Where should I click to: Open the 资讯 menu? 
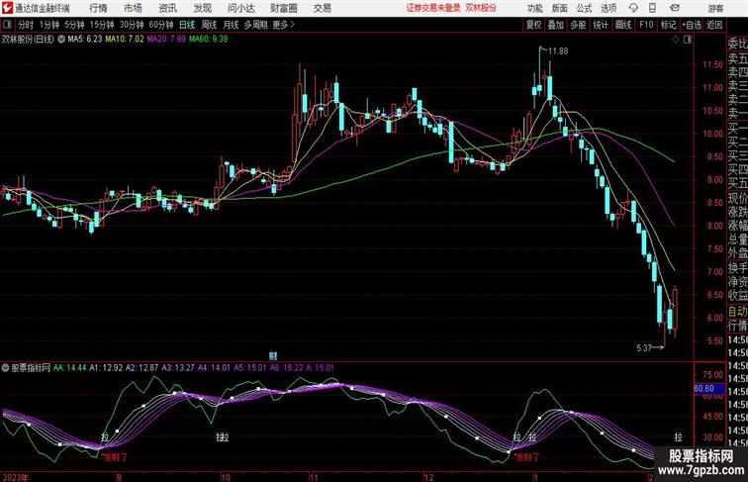coord(168,8)
